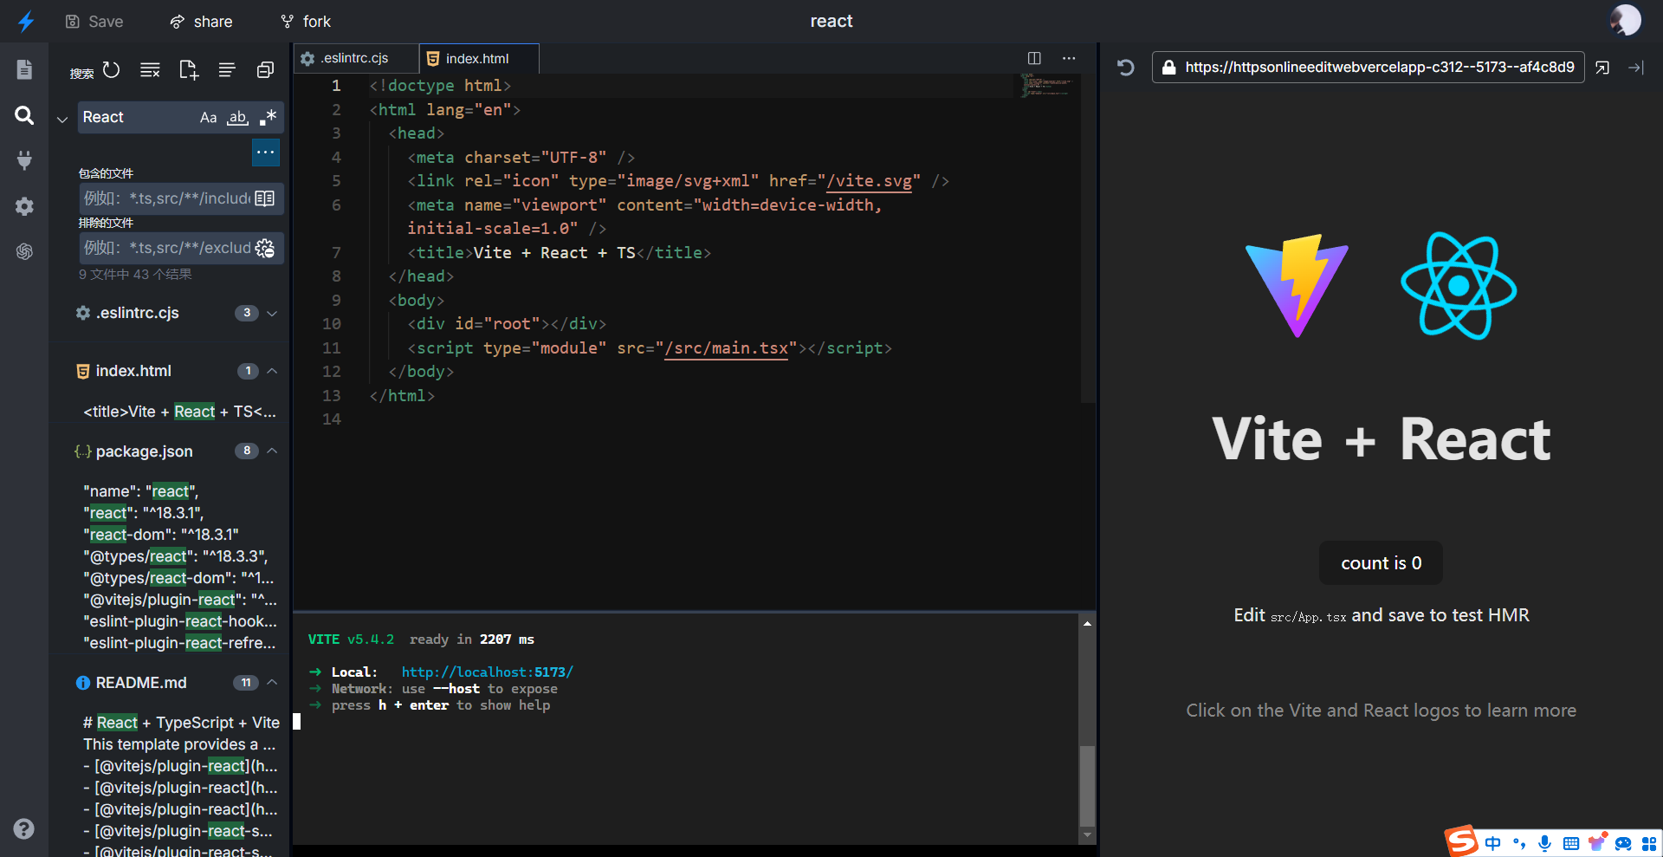Open result '<title>Vite + React + TS<...'
The width and height of the screenshot is (1663, 857).
179,412
